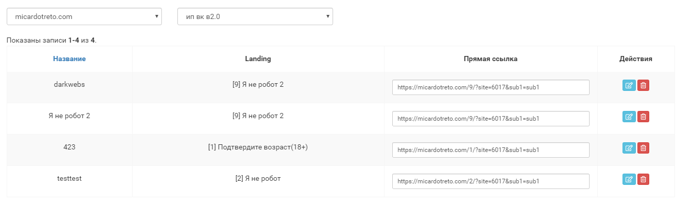Delete the Я не робот 2 entry
677x208 pixels.
click(x=643, y=117)
